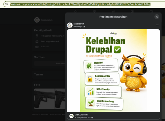Open site settings icon in address bar
165x121 pixels.
pyautogui.click(x=7, y=4)
